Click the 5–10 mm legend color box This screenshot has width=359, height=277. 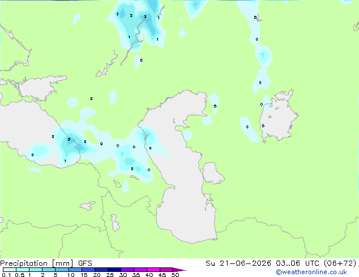(62, 270)
